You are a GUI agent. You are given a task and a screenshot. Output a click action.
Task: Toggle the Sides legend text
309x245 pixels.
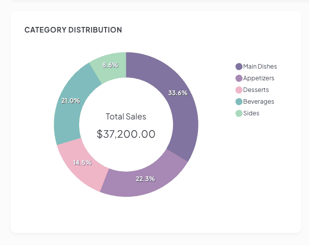pos(251,113)
